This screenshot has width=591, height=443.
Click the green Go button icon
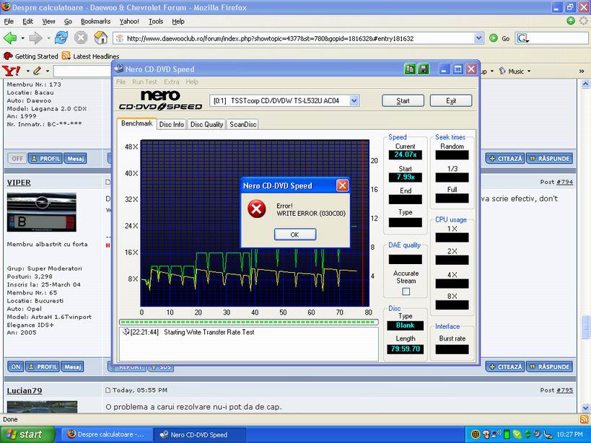coord(494,38)
